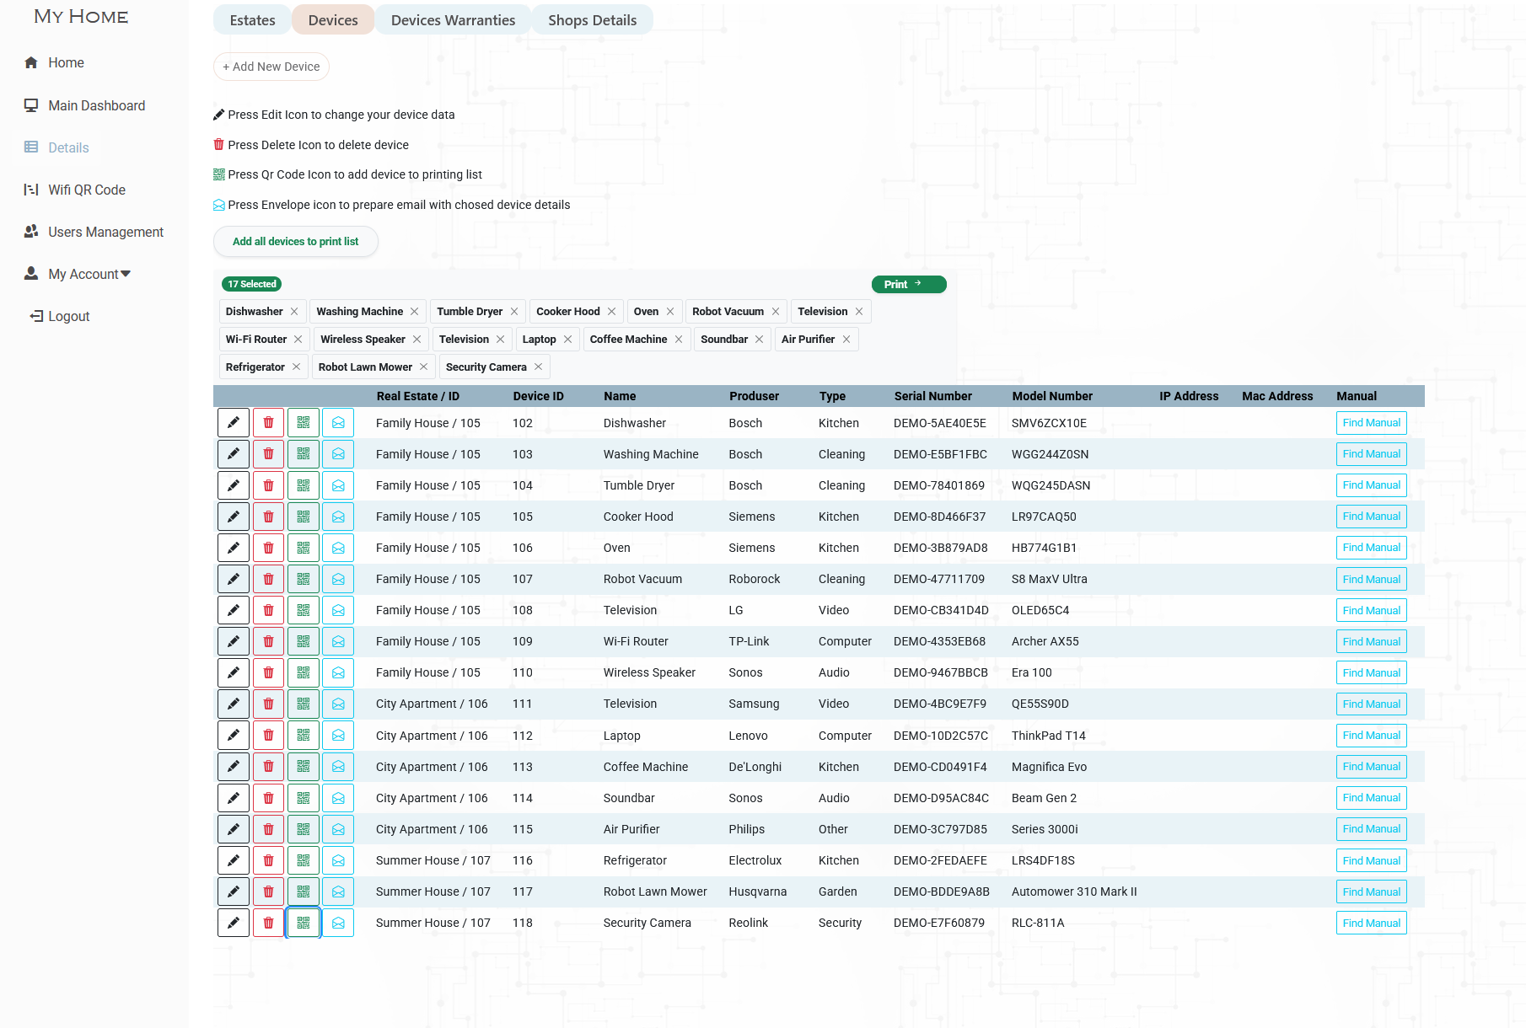Add Tumble Dryer QR code to print list

(x=304, y=485)
